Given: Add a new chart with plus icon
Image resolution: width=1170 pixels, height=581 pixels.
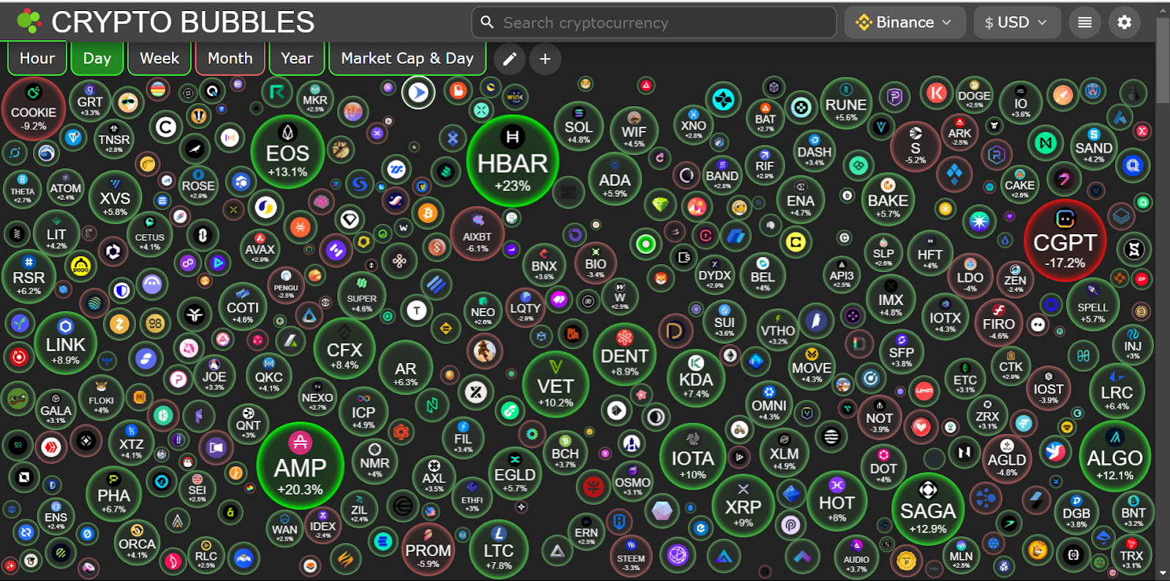Looking at the screenshot, I should (546, 59).
